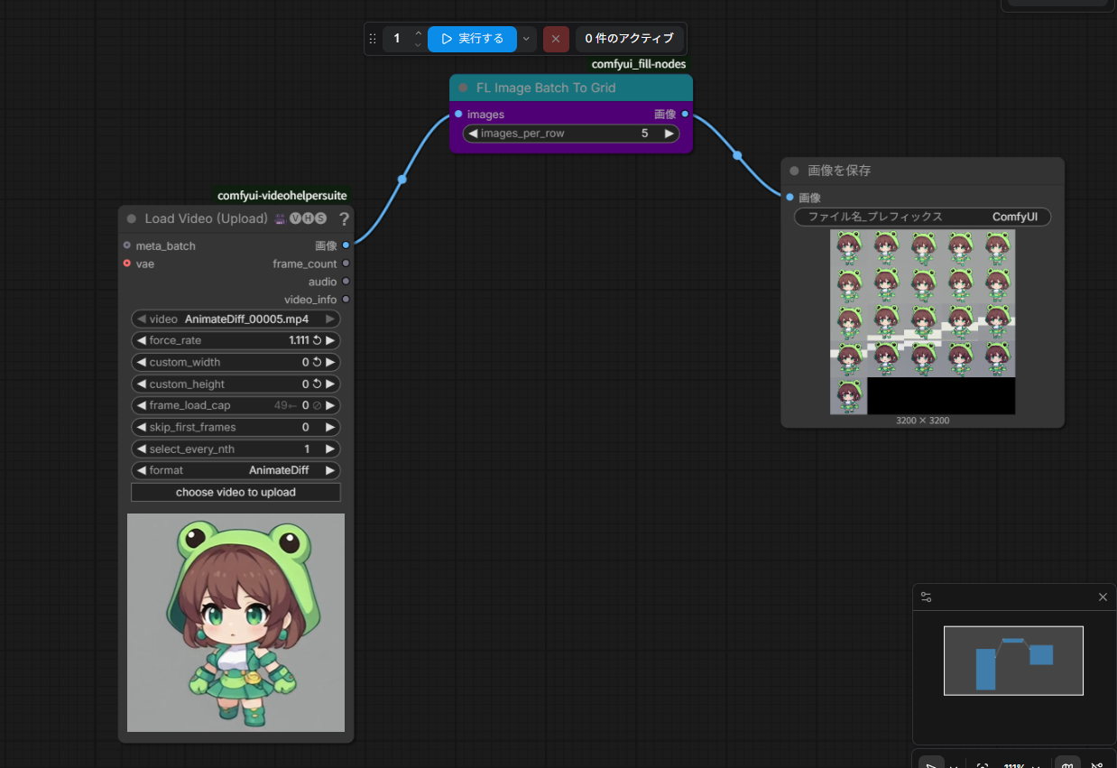Click choose video to upload button
This screenshot has width=1117, height=768.
pyautogui.click(x=235, y=492)
